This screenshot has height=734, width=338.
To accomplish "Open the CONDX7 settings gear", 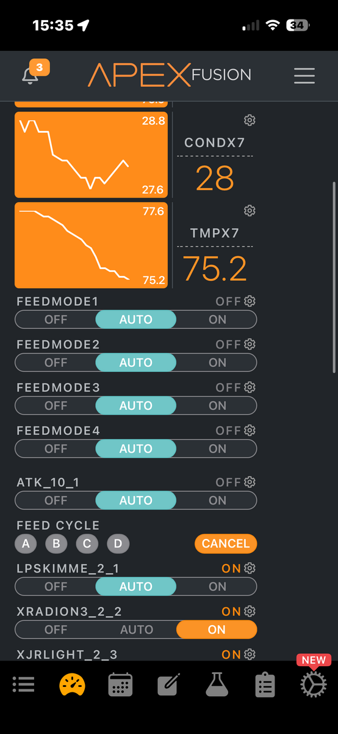I will 249,120.
